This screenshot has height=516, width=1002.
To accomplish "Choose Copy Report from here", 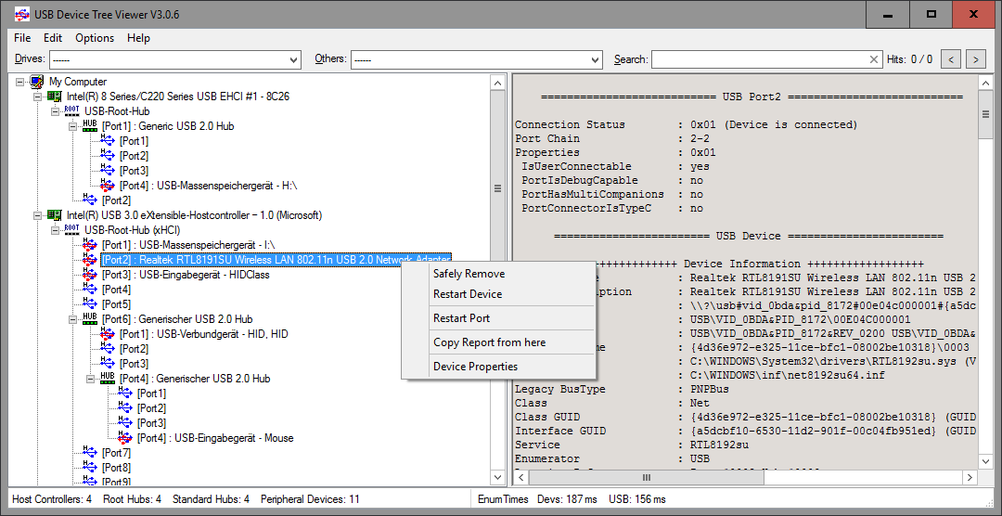I will tap(499, 342).
